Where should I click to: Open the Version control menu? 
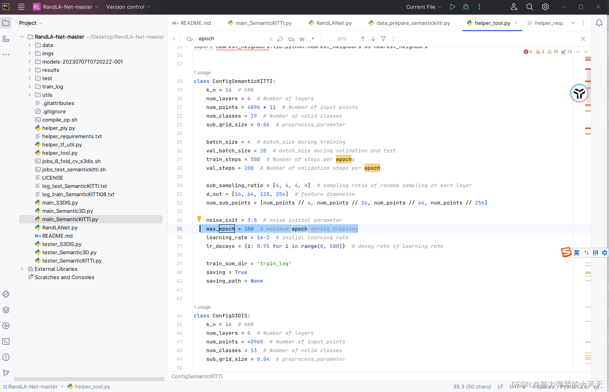coord(126,7)
